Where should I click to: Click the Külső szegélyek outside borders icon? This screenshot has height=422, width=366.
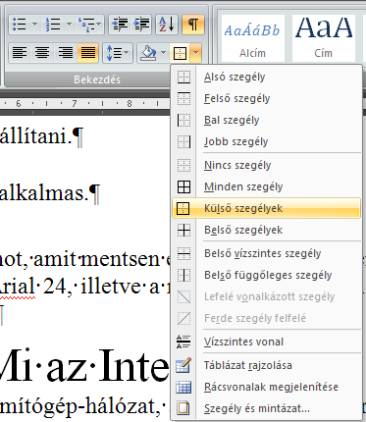183,208
